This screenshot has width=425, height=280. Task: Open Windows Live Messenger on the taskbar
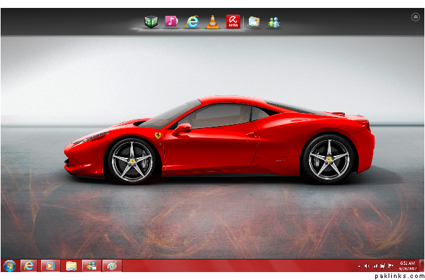click(91, 265)
